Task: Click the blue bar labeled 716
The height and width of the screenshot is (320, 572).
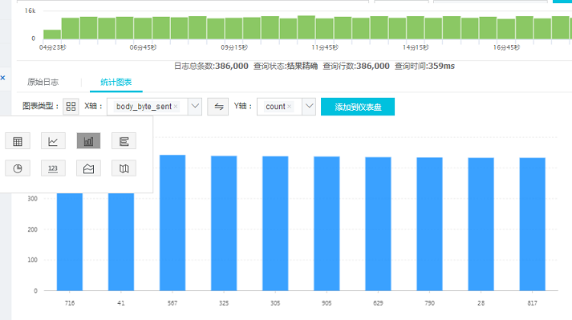Action: pos(70,242)
